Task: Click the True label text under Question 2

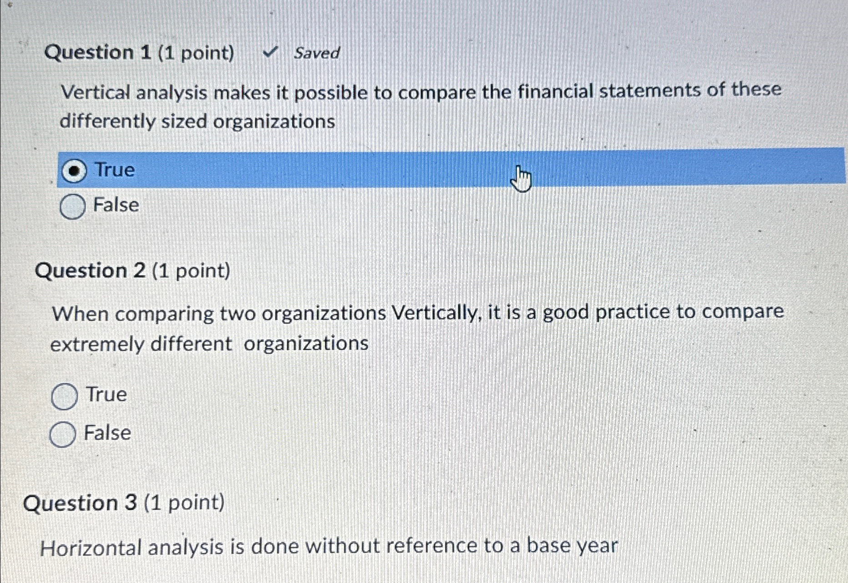Action: point(106,395)
